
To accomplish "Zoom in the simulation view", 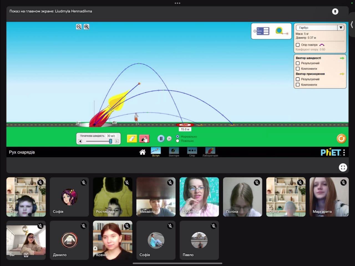I will (x=87, y=27).
